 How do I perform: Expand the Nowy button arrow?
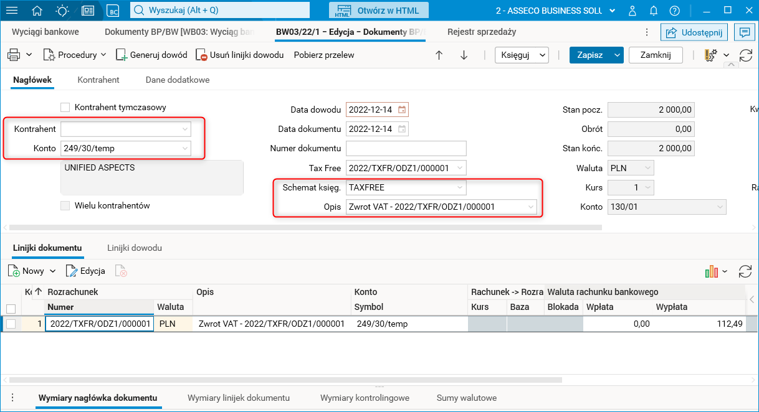pos(52,271)
